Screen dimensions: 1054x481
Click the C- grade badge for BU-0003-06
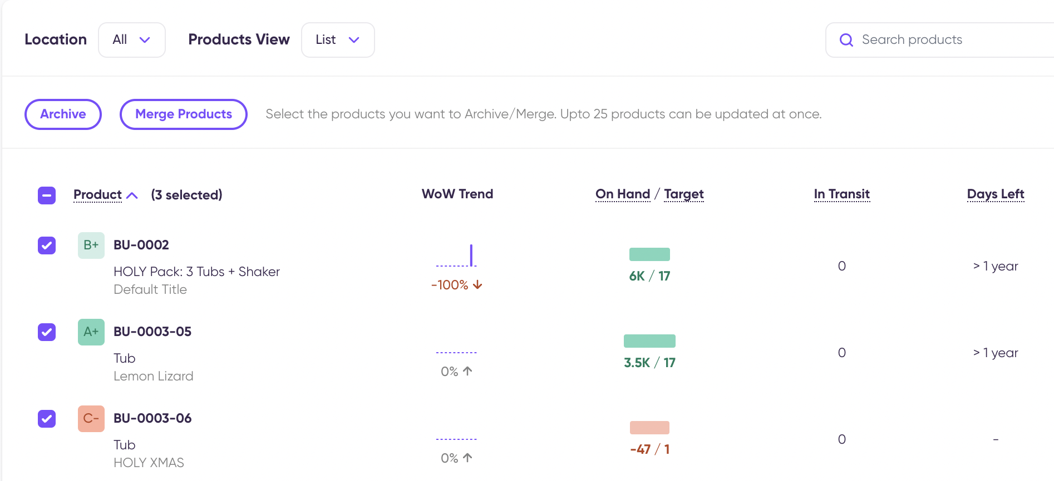click(91, 418)
